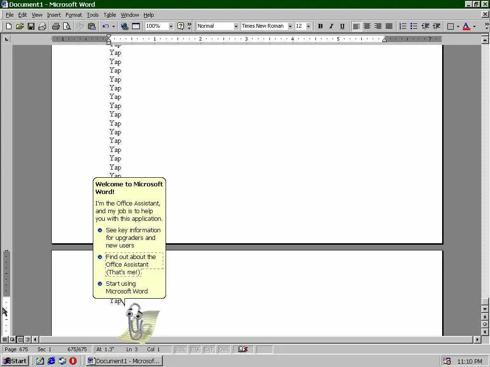
Task: Toggle bold formatting
Action: pyautogui.click(x=320, y=26)
